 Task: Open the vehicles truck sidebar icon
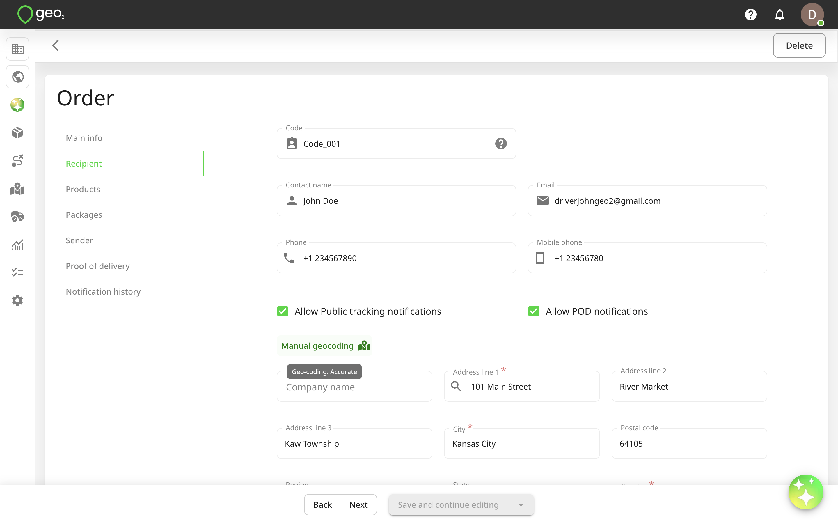coord(17,217)
